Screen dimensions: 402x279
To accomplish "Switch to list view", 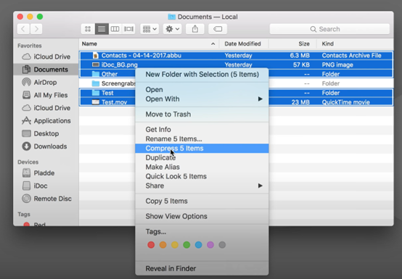I will pos(102,29).
